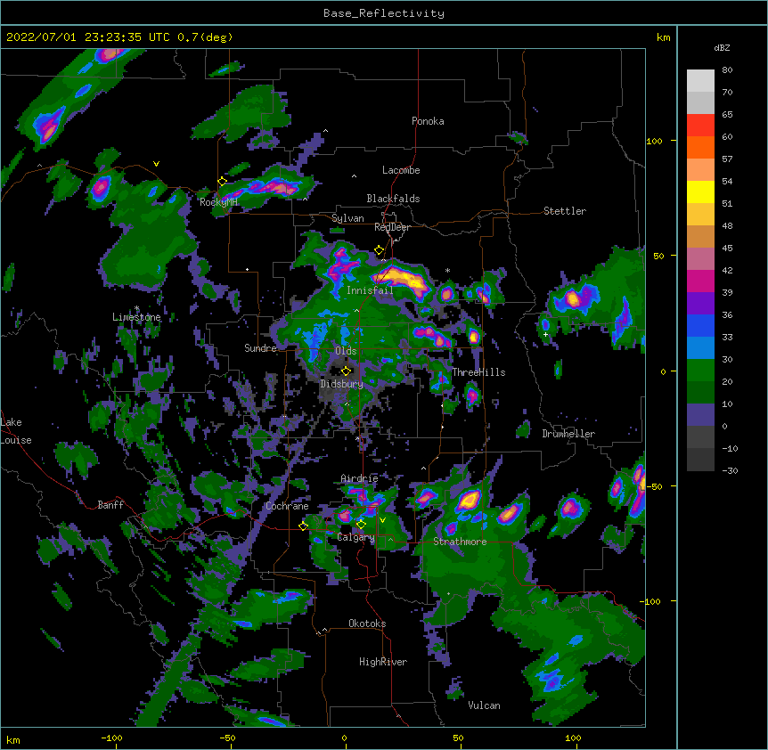Select the orange 57-60 dBZ legend swatch
The width and height of the screenshot is (768, 750).
[x=700, y=147]
